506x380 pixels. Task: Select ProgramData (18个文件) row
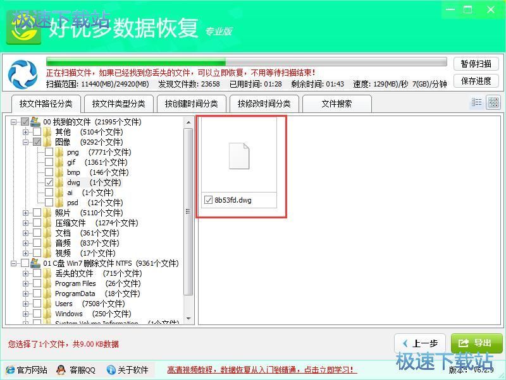pyautogui.click(x=97, y=294)
